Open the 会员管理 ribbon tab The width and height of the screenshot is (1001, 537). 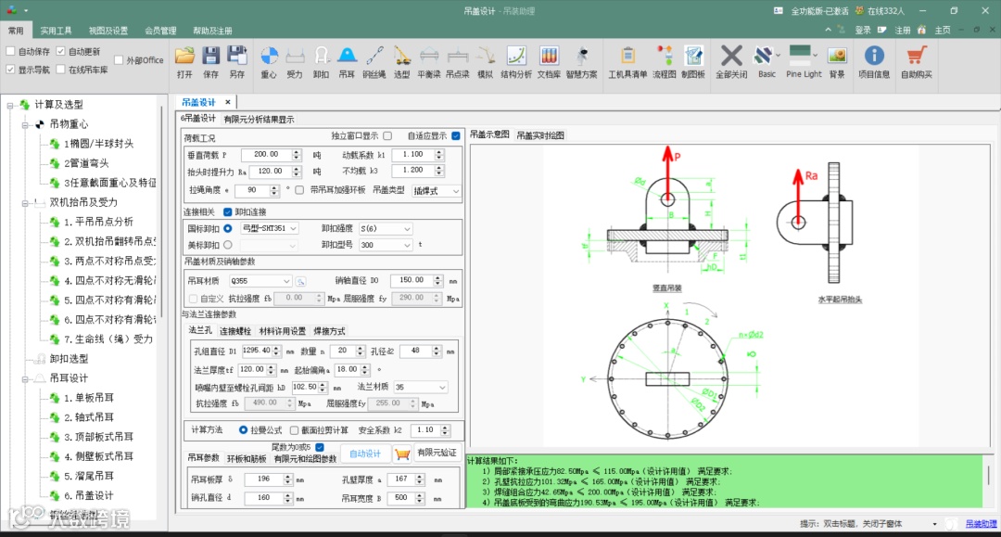(160, 31)
